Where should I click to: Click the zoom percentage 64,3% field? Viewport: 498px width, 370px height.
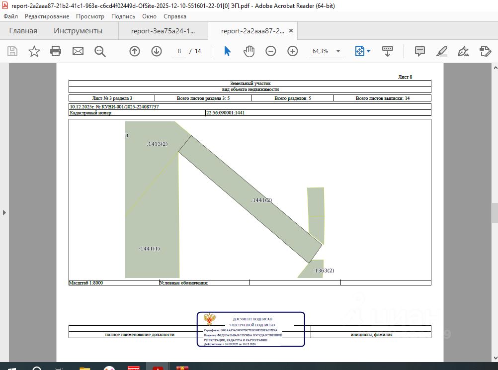click(321, 51)
